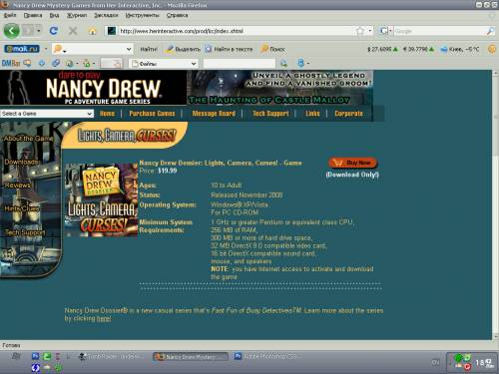Image resolution: width=499 pixels, height=374 pixels.
Task: Bookmark this page with the star icon
Action: click(x=359, y=31)
